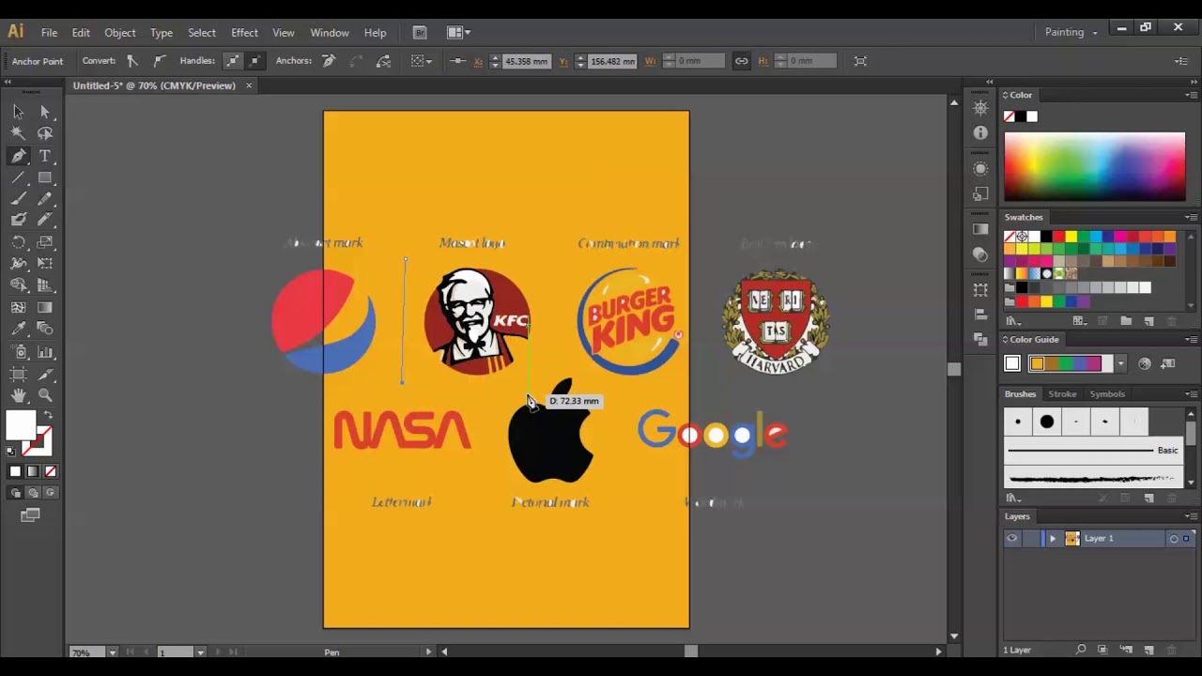Click Convert anchor points to corner
Viewport: 1202px width, 676px height.
131,61
